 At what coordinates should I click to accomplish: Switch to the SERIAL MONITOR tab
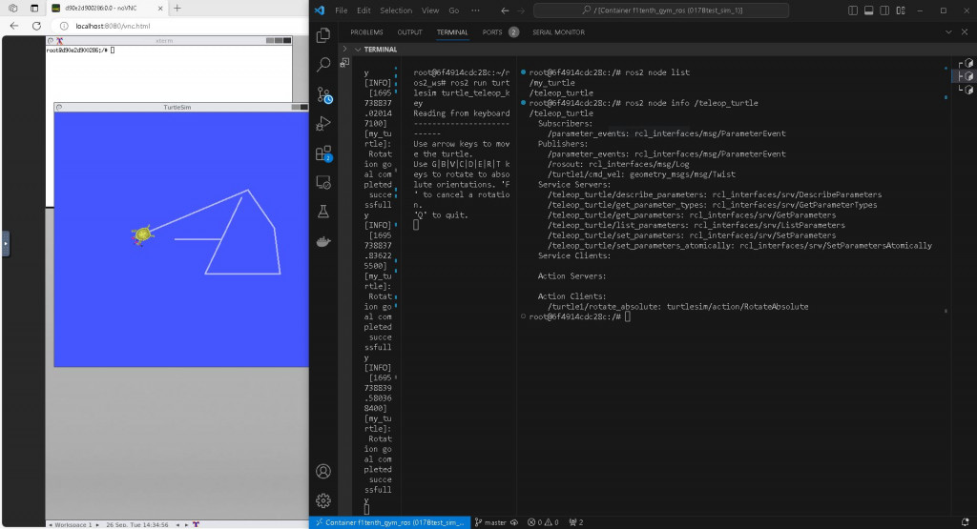(558, 32)
